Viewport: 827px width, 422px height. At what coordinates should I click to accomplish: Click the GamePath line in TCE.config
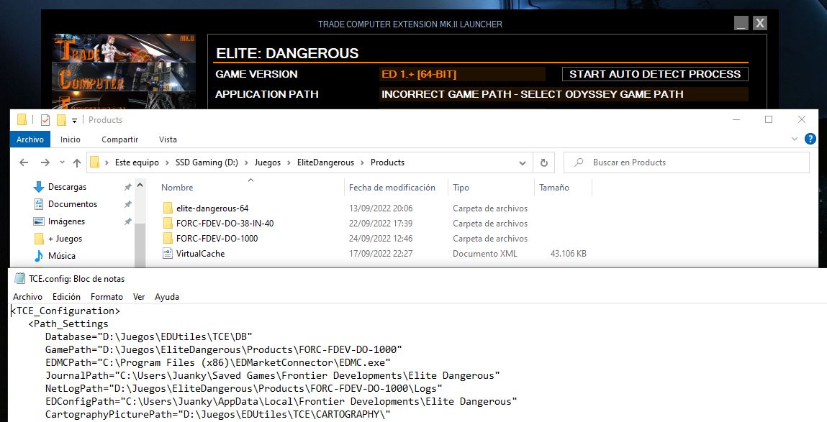pyautogui.click(x=224, y=349)
